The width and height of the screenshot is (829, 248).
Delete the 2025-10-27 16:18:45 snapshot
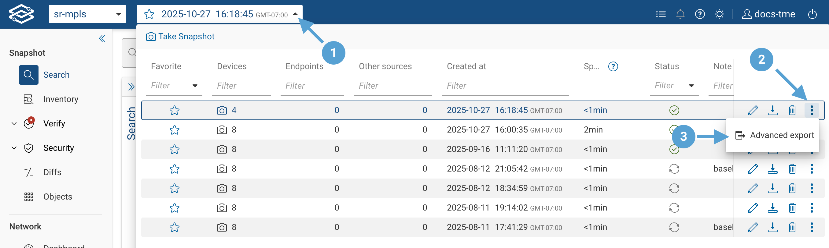pyautogui.click(x=792, y=110)
